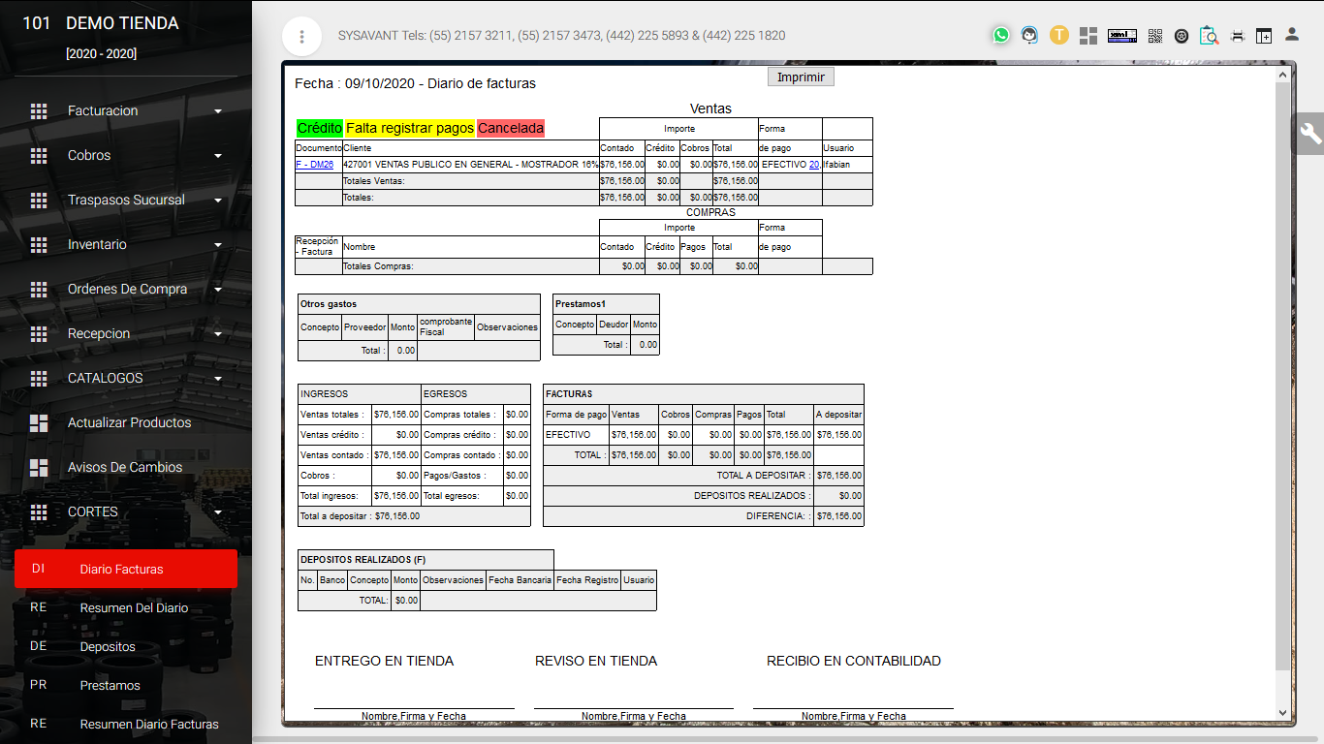The width and height of the screenshot is (1324, 744).
Task: Click the ENTREGO EN TIENDA signature label
Action: click(384, 661)
